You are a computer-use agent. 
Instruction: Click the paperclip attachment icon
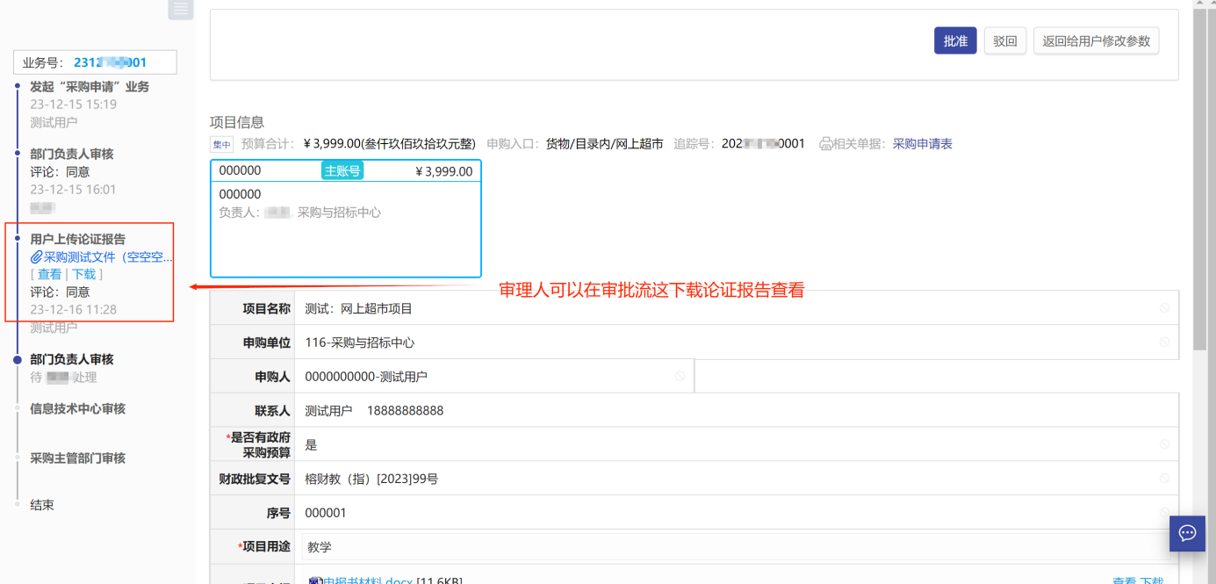(37, 257)
